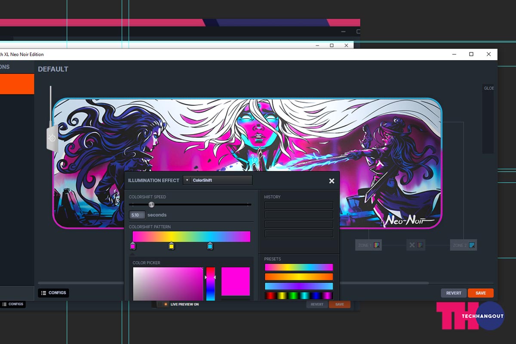This screenshot has width=516, height=344.
Task: Click the 5.10 seconds speed field
Action: 137,215
